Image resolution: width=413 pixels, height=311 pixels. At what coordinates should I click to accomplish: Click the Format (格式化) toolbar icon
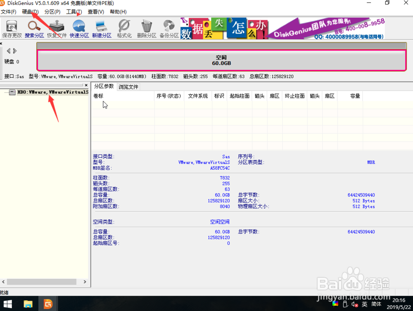[x=124, y=28]
